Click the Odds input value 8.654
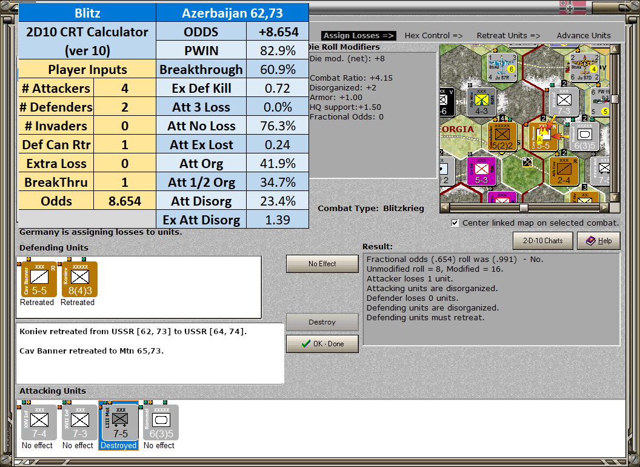 pyautogui.click(x=125, y=201)
